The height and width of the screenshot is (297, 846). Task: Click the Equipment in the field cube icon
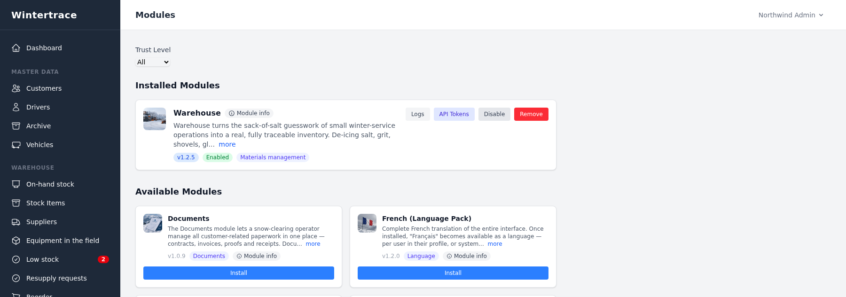click(x=16, y=241)
